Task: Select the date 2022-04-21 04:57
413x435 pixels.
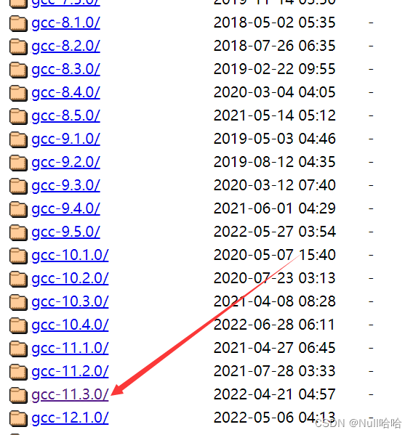Action: [x=274, y=394]
